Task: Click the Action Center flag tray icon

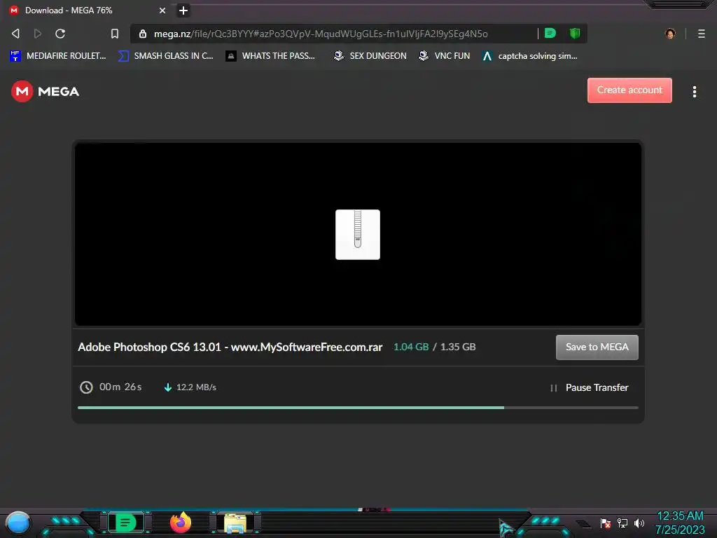Action: pos(606,523)
